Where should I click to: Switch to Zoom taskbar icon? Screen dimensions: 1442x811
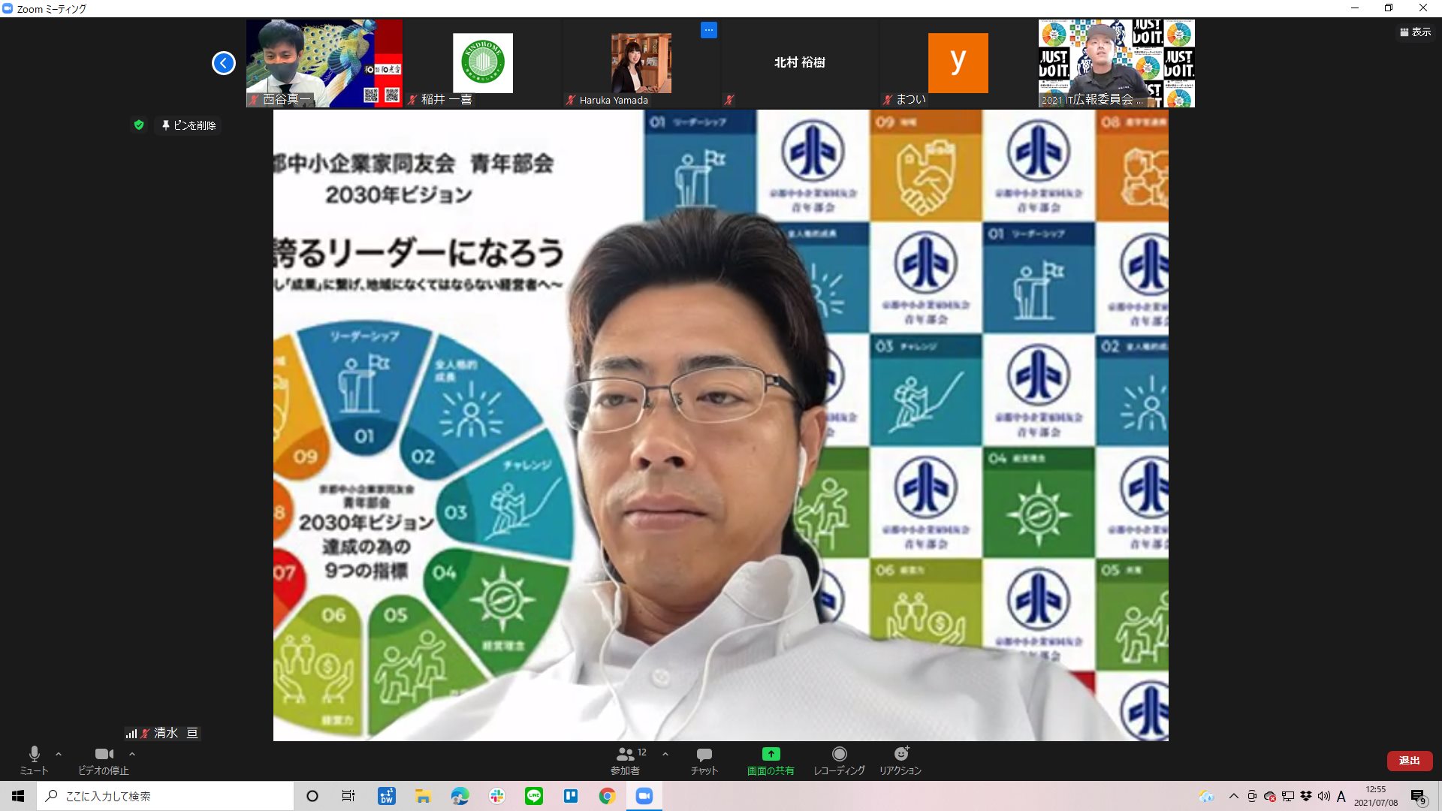pos(644,796)
